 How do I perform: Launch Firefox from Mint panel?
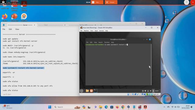[91, 91]
